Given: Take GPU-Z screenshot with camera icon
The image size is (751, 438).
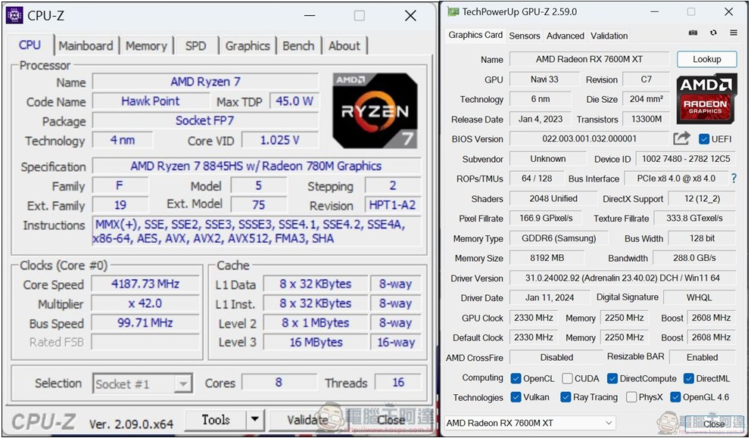Looking at the screenshot, I should click(x=693, y=33).
